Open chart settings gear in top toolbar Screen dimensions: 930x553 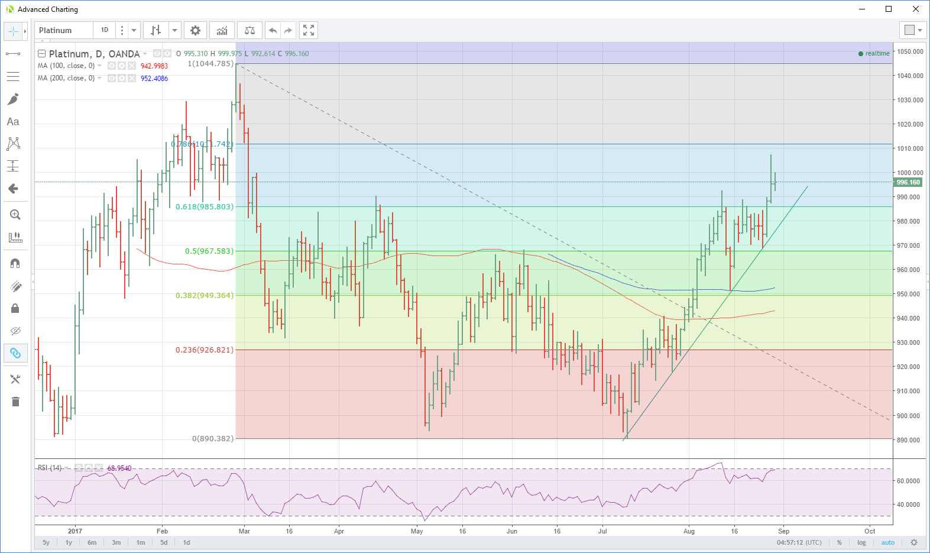click(195, 30)
